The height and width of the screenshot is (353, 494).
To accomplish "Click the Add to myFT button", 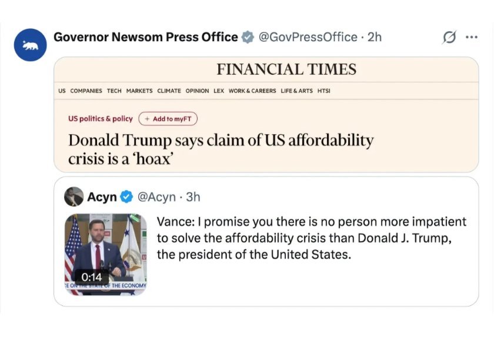I will (168, 119).
